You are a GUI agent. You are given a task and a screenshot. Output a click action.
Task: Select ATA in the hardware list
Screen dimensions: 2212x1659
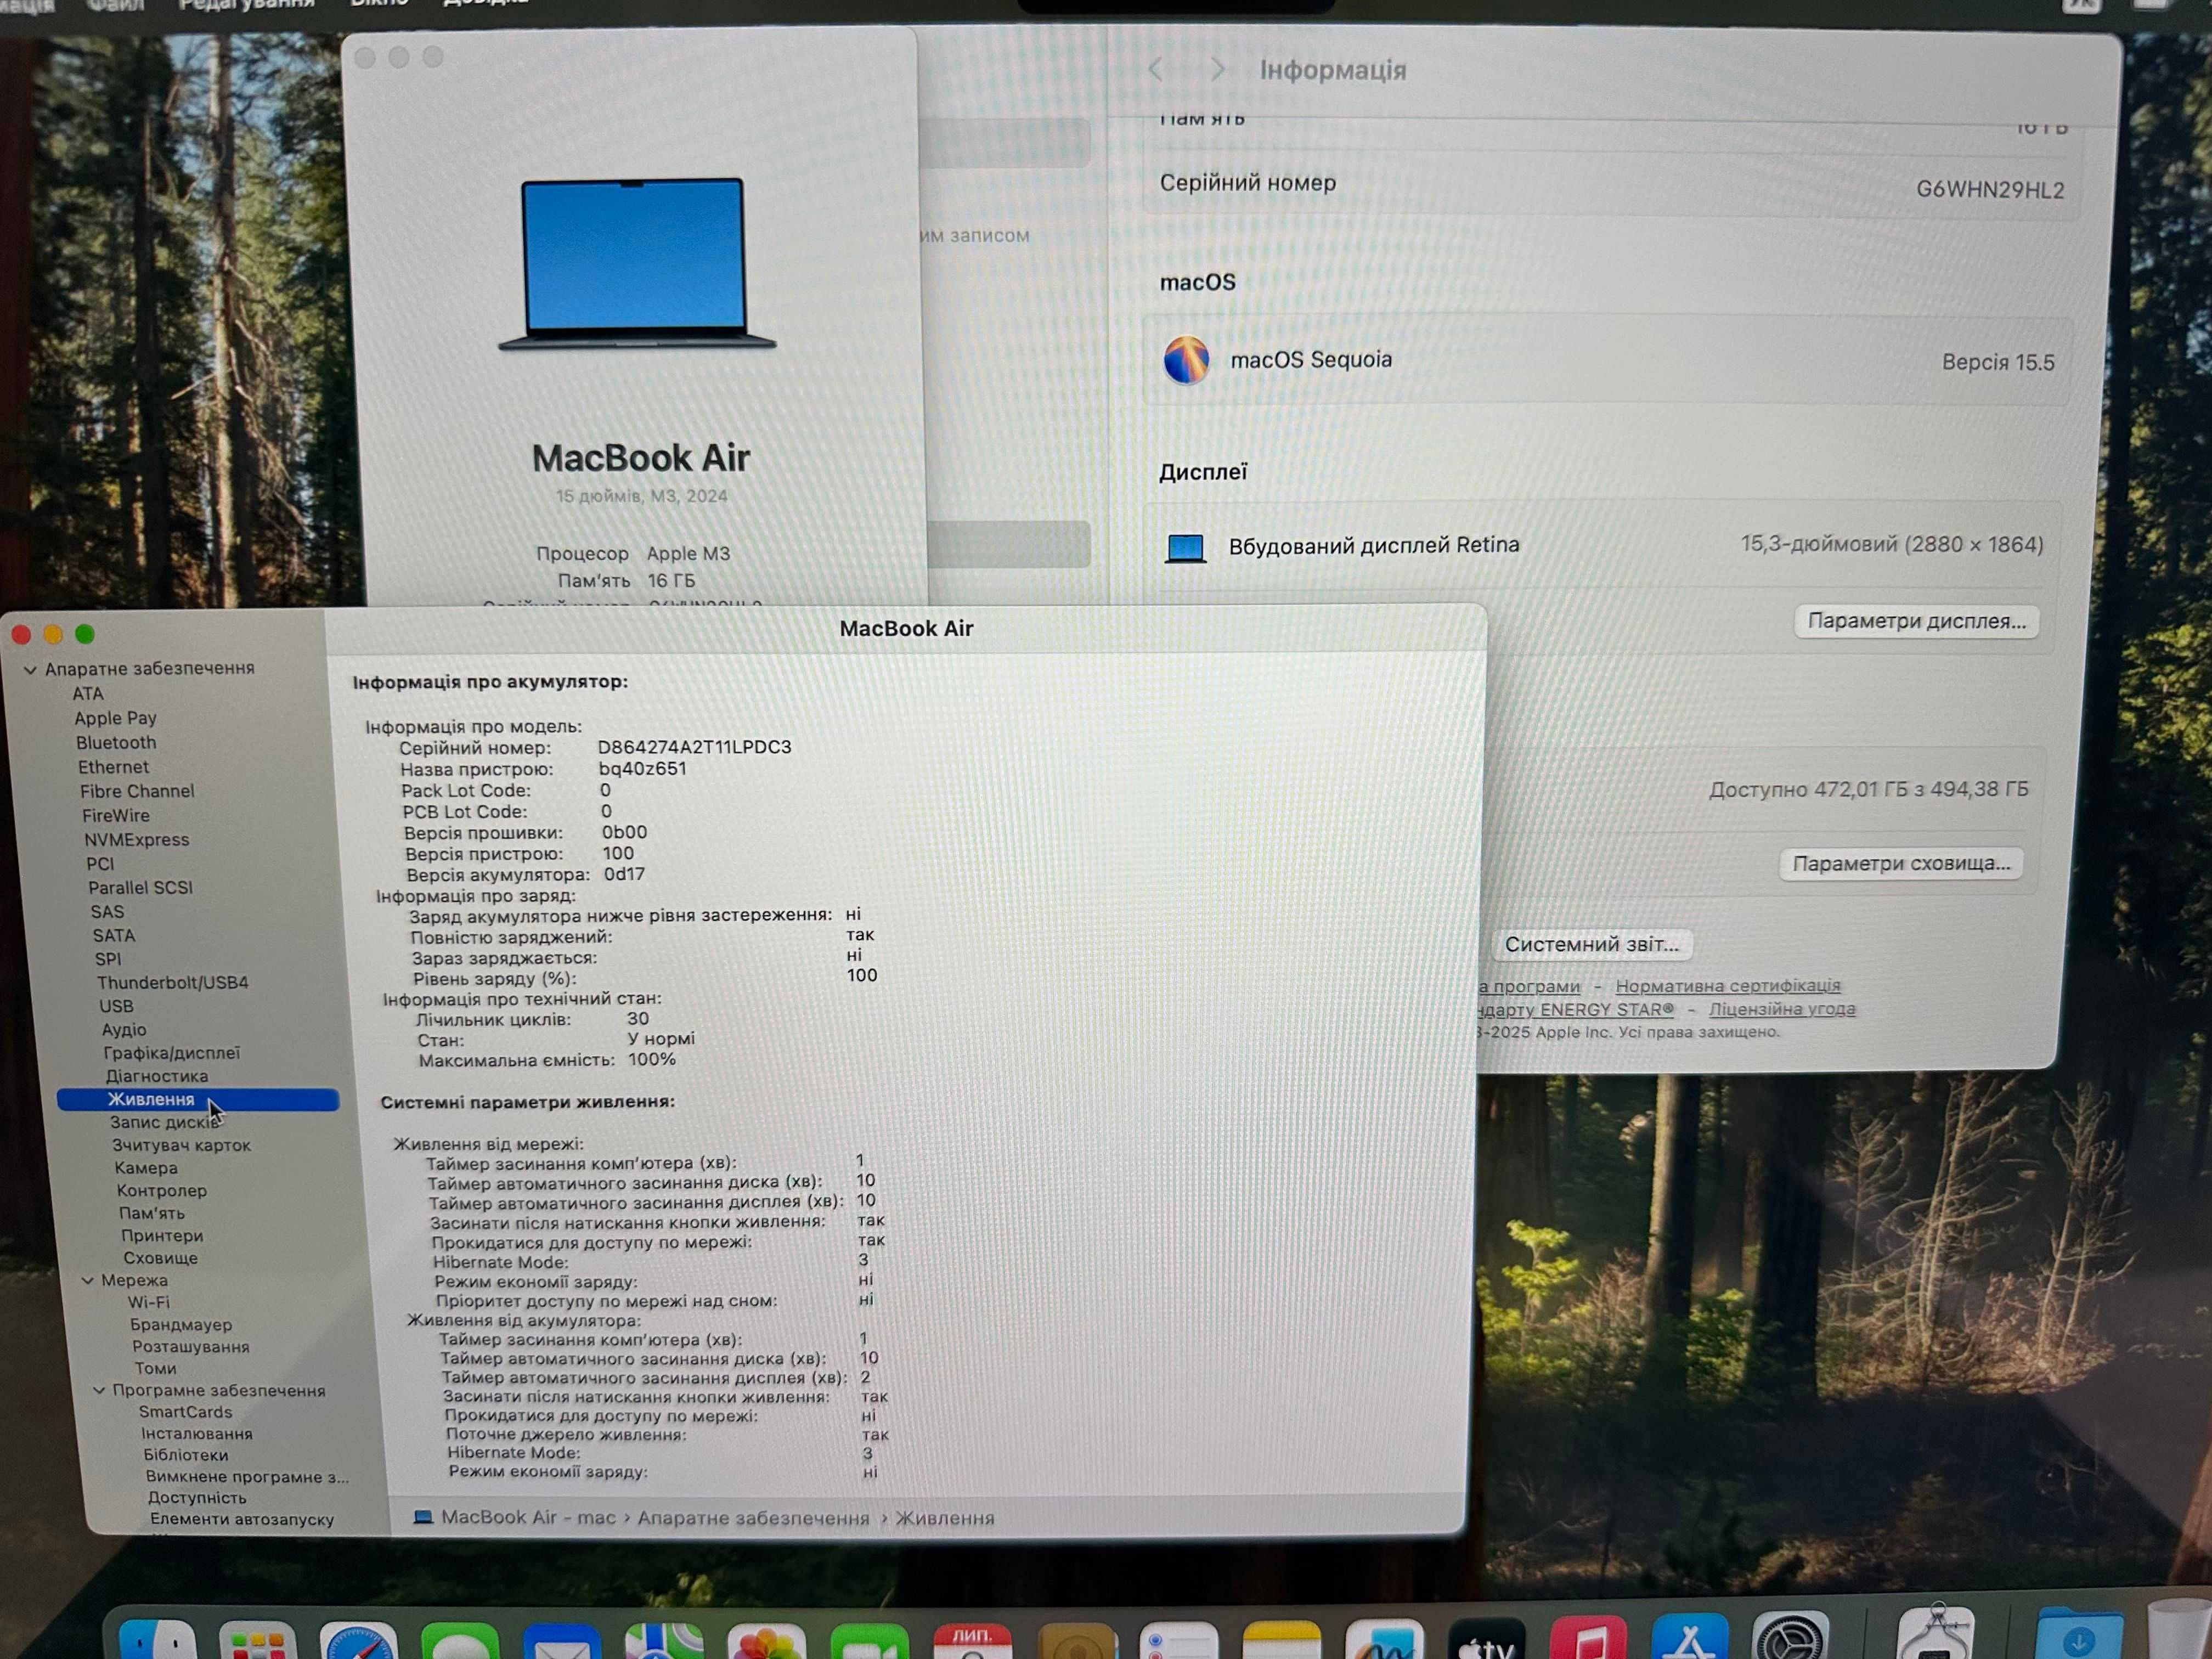[x=88, y=693]
